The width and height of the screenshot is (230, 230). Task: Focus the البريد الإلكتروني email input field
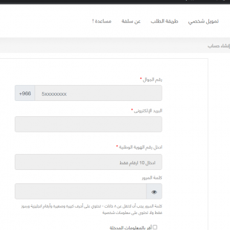(88, 124)
